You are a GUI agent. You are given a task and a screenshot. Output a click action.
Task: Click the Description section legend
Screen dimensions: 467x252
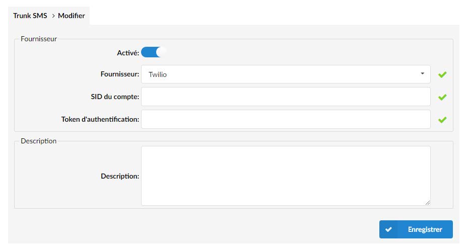click(39, 141)
